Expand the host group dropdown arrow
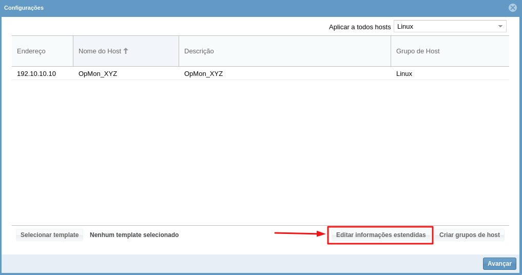The width and height of the screenshot is (522, 275). [500, 26]
